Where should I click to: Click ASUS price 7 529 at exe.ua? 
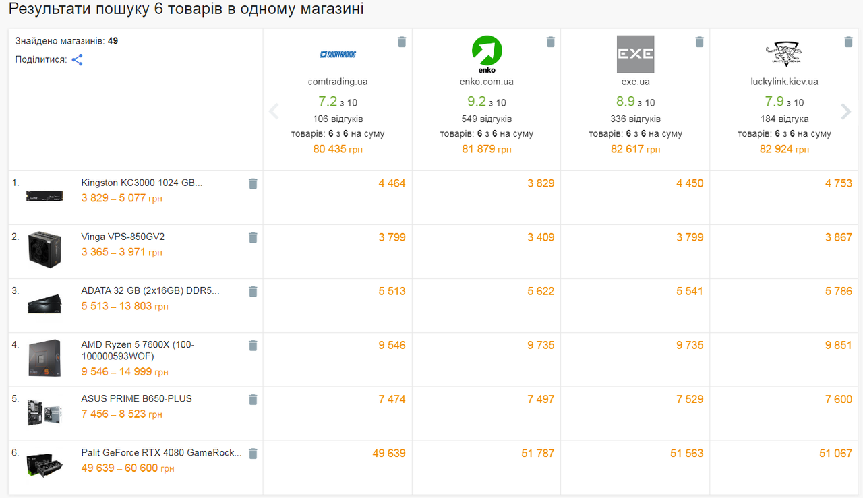690,399
